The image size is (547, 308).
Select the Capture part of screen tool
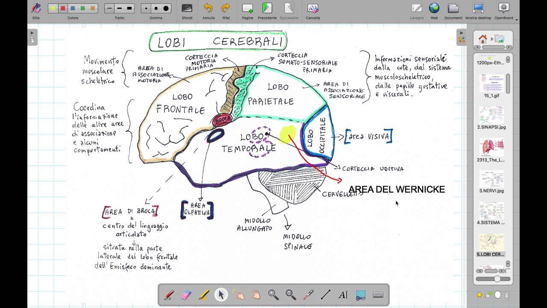pos(361,295)
